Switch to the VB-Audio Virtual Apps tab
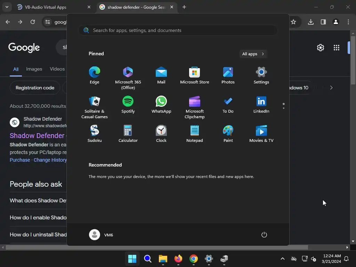Viewport: 356px width, 267px height. 54,7
